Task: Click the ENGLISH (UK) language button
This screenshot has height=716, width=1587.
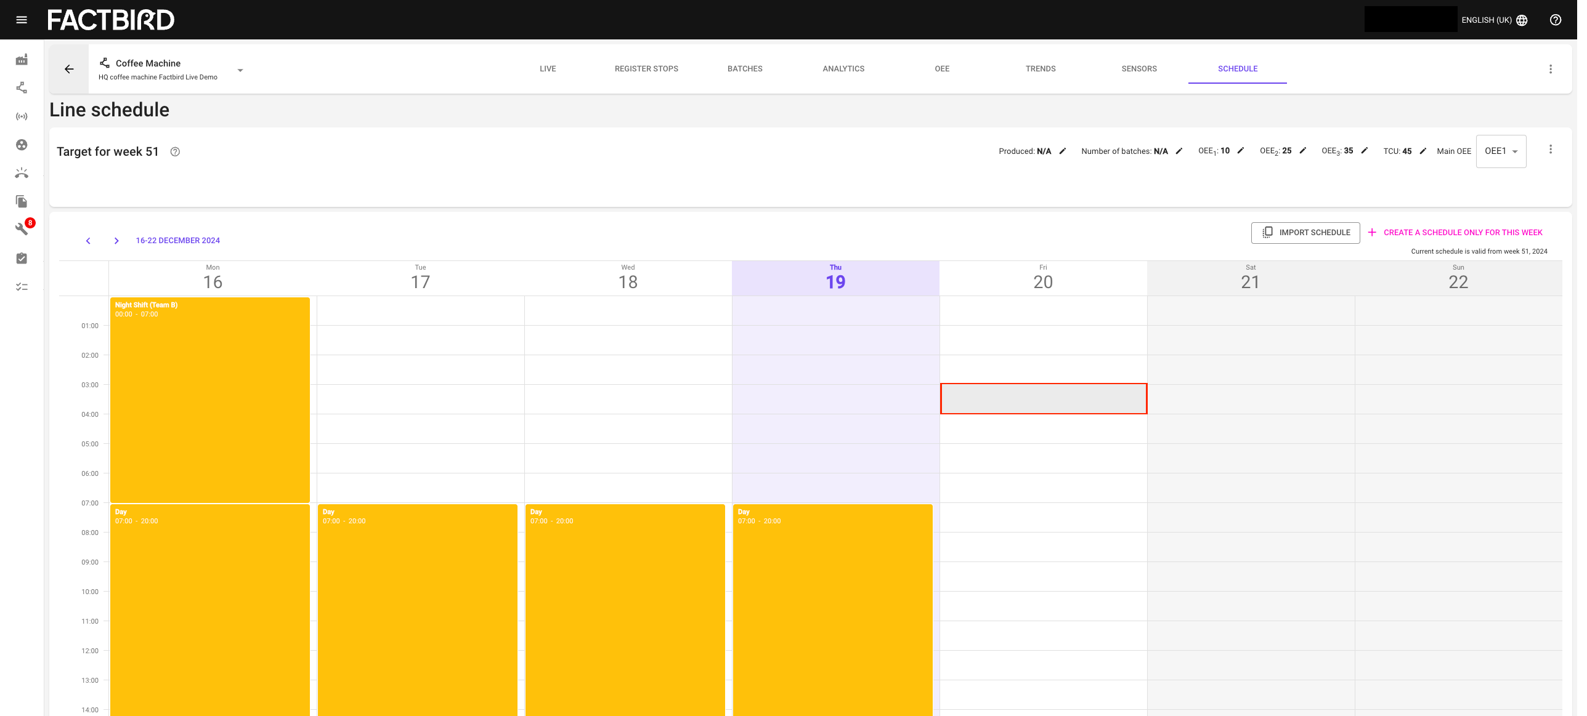Action: click(x=1494, y=20)
